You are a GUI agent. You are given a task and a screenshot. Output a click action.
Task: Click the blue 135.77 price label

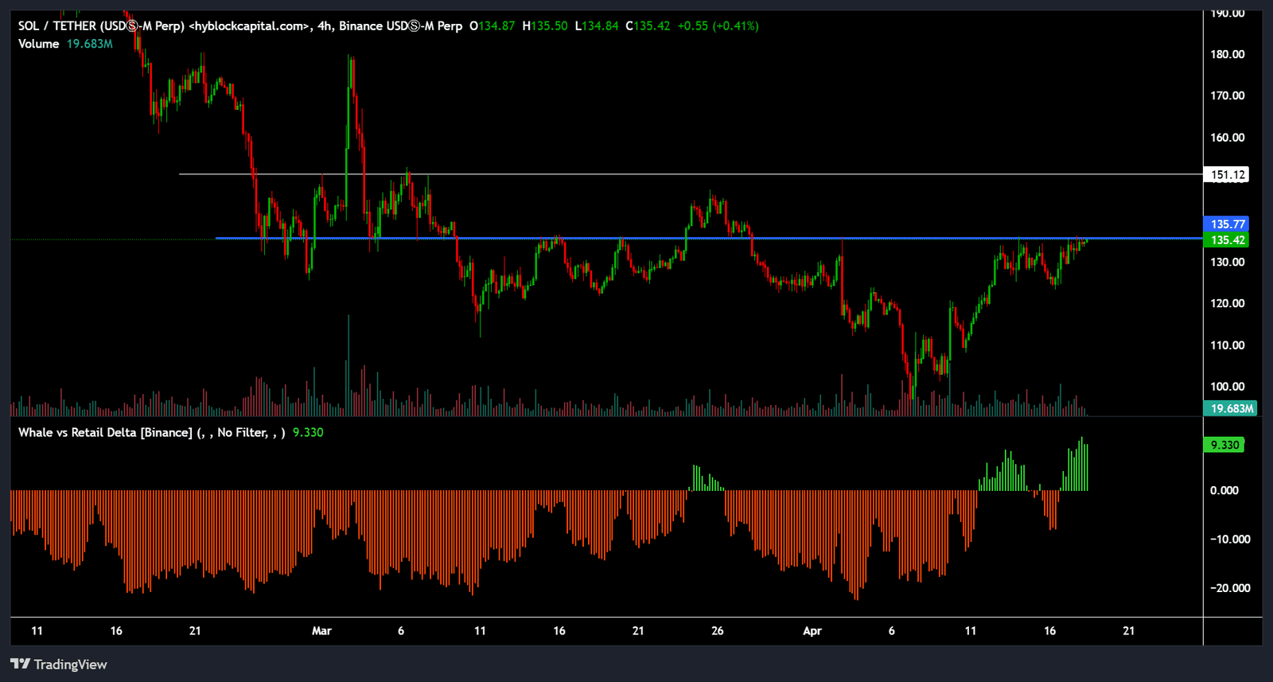pos(1228,224)
